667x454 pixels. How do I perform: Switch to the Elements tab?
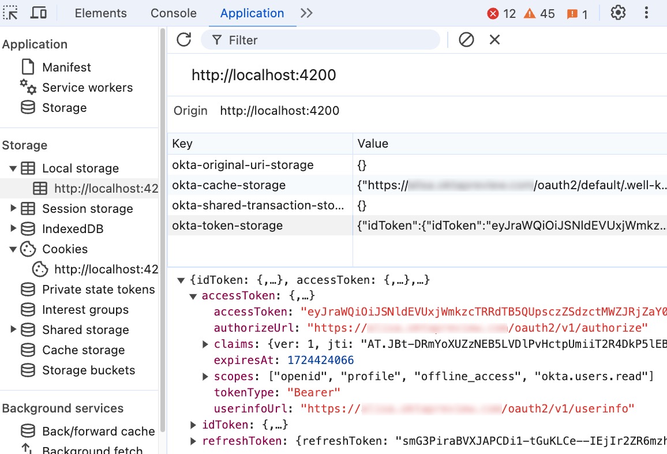(x=100, y=13)
